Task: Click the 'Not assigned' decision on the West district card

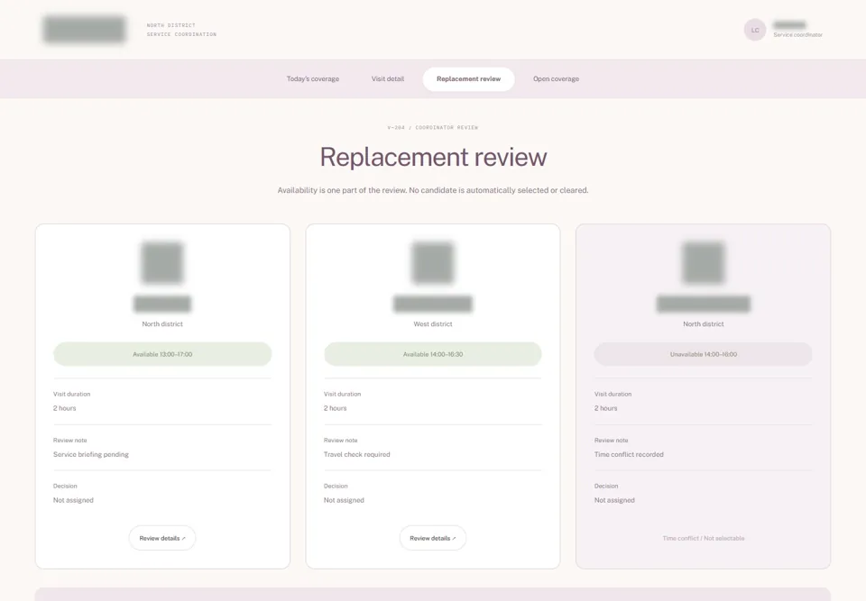Action: click(344, 501)
